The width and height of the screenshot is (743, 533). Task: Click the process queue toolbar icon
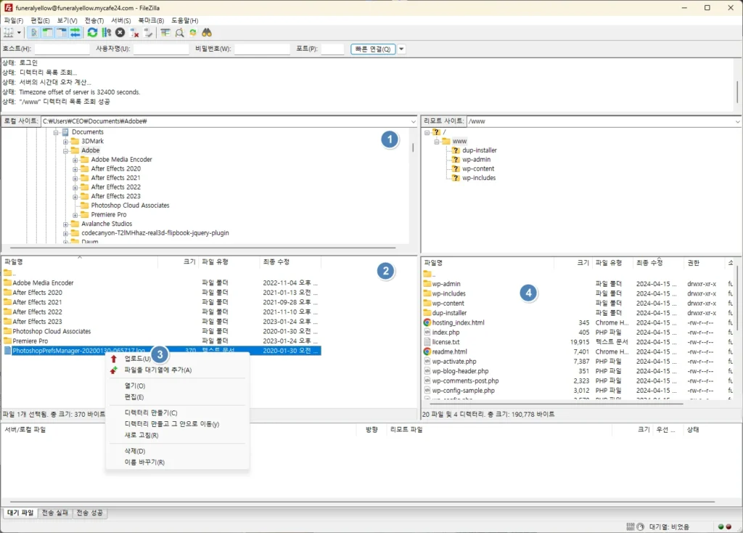click(107, 33)
